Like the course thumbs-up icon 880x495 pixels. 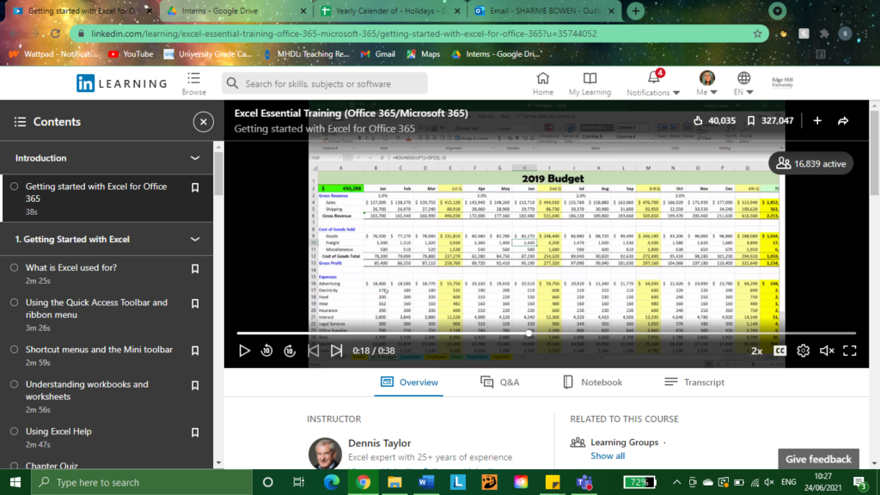tap(698, 120)
